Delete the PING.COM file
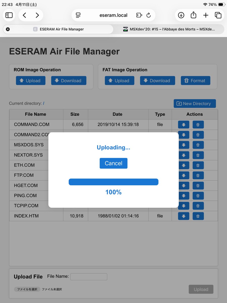The height and width of the screenshot is (303, 227). pos(198,196)
